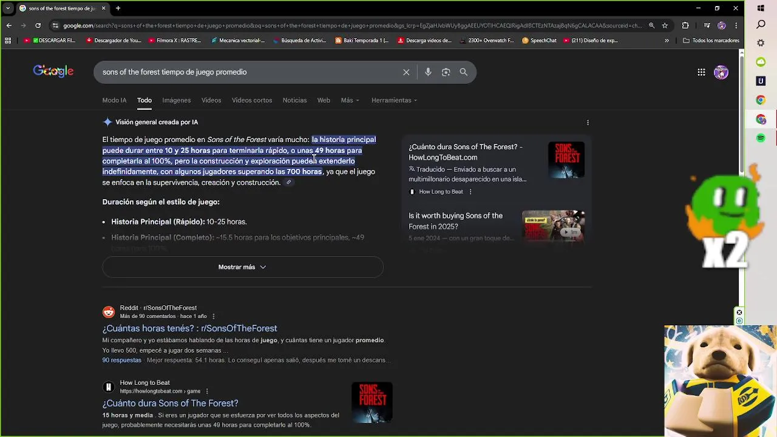Open Spotify from the side taskbar
777x437 pixels.
click(x=761, y=138)
